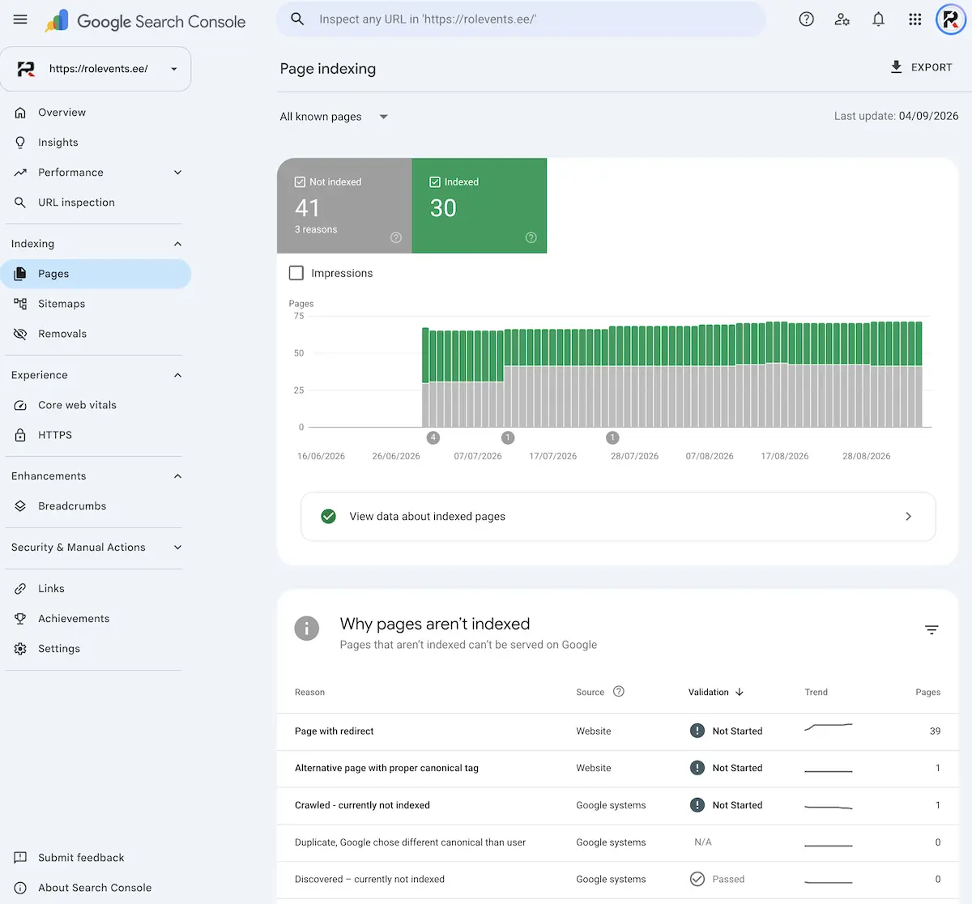This screenshot has height=904, width=972.
Task: Open the notifications bell
Action: pos(878,19)
